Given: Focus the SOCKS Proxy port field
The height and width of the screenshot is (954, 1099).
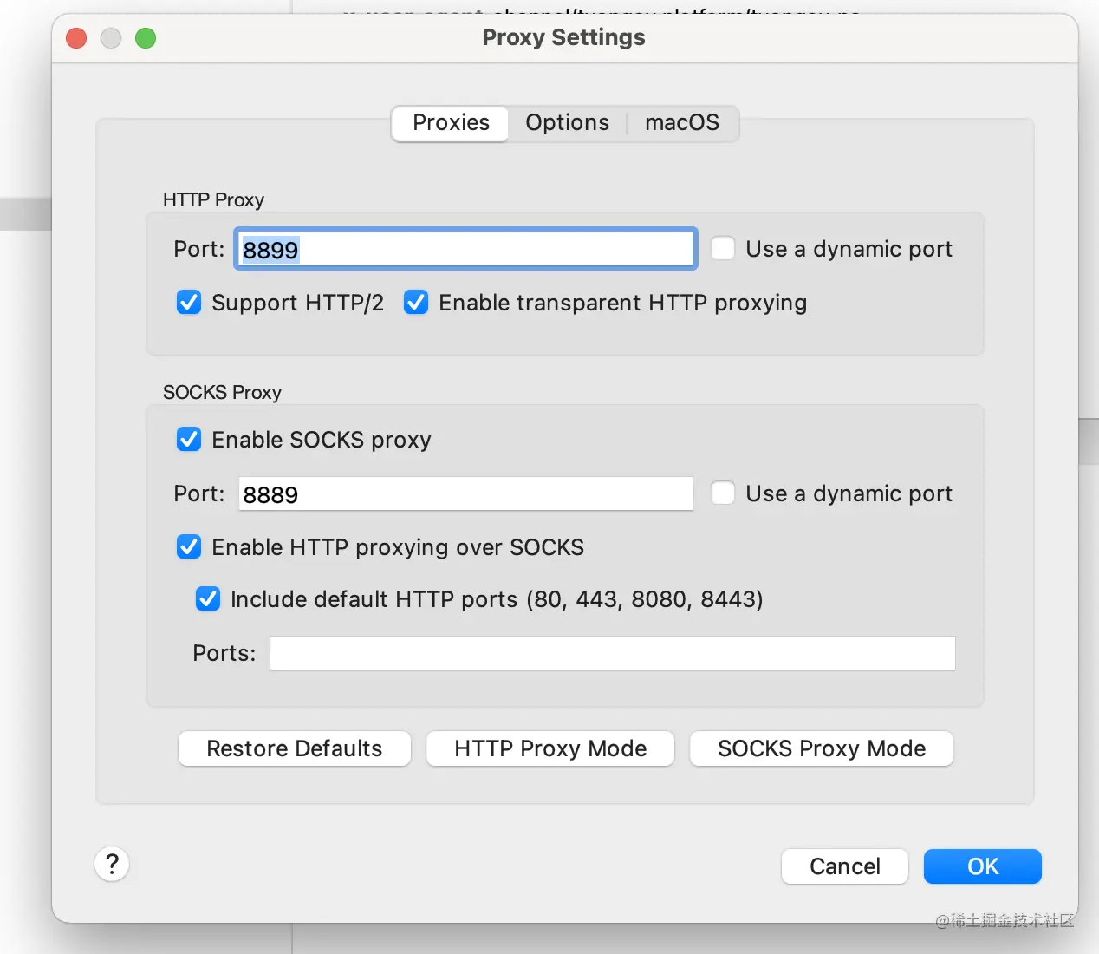Looking at the screenshot, I should point(465,494).
